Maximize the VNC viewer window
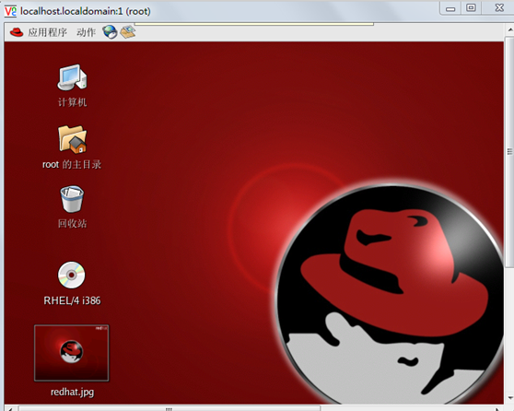 click(x=471, y=8)
